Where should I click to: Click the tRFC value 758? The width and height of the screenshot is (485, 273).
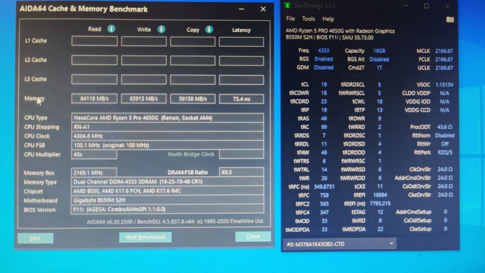pyautogui.click(x=324, y=195)
